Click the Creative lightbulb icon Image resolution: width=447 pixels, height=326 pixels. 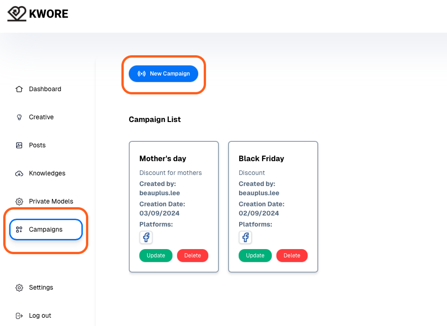coord(19,117)
